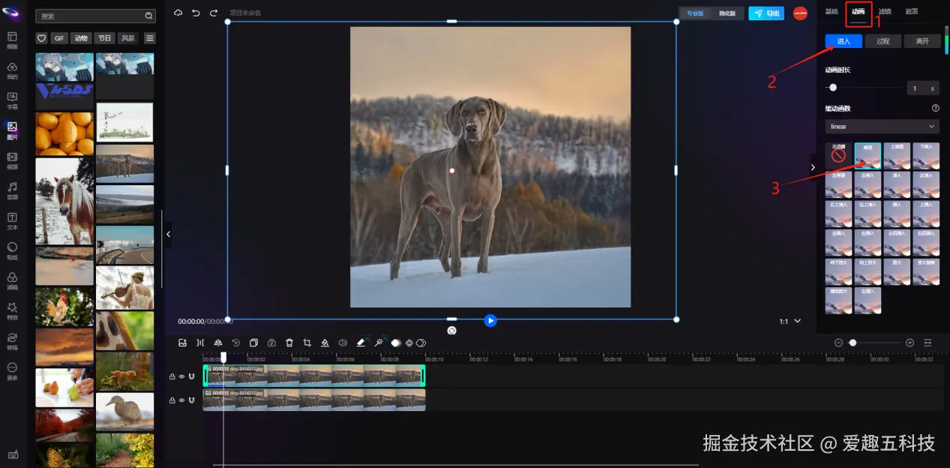Viewport: 950px width, 468px height.
Task: Click the eraser icon in timeline toolbar
Action: (361, 343)
